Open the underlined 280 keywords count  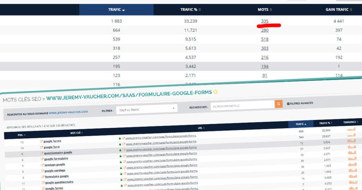264,30
